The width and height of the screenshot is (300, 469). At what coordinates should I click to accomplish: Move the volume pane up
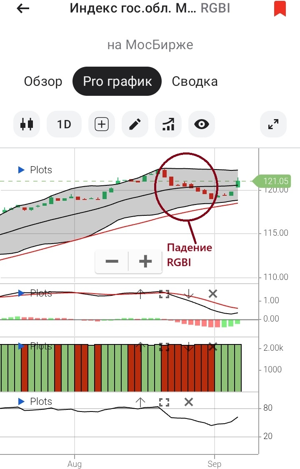[x=140, y=347]
